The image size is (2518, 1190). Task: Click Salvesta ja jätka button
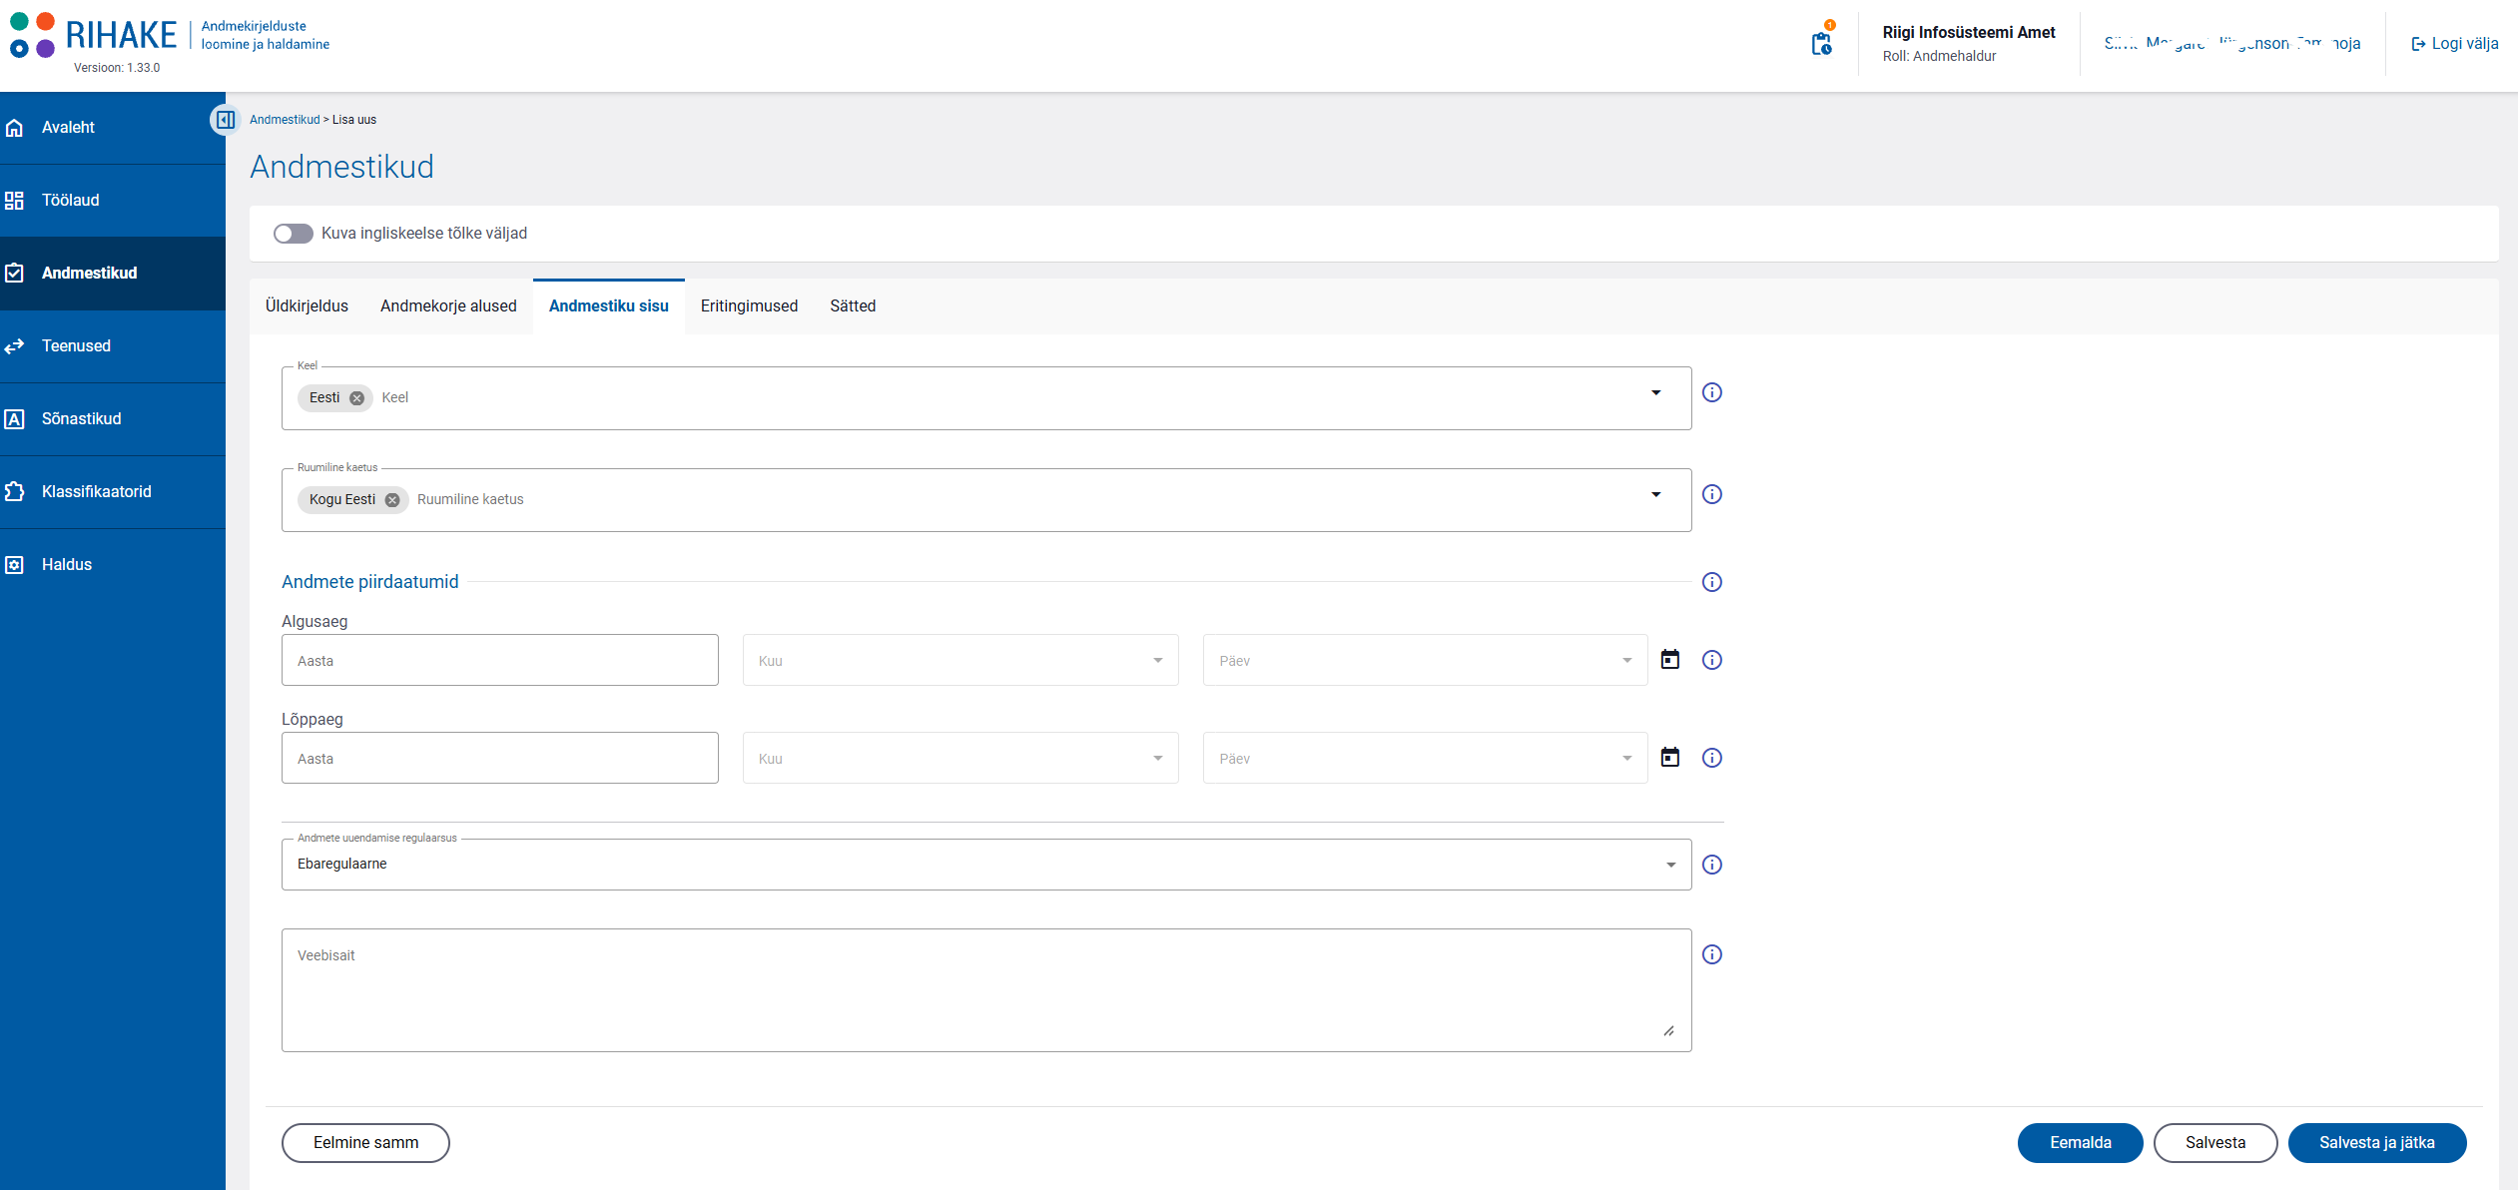coord(2377,1143)
